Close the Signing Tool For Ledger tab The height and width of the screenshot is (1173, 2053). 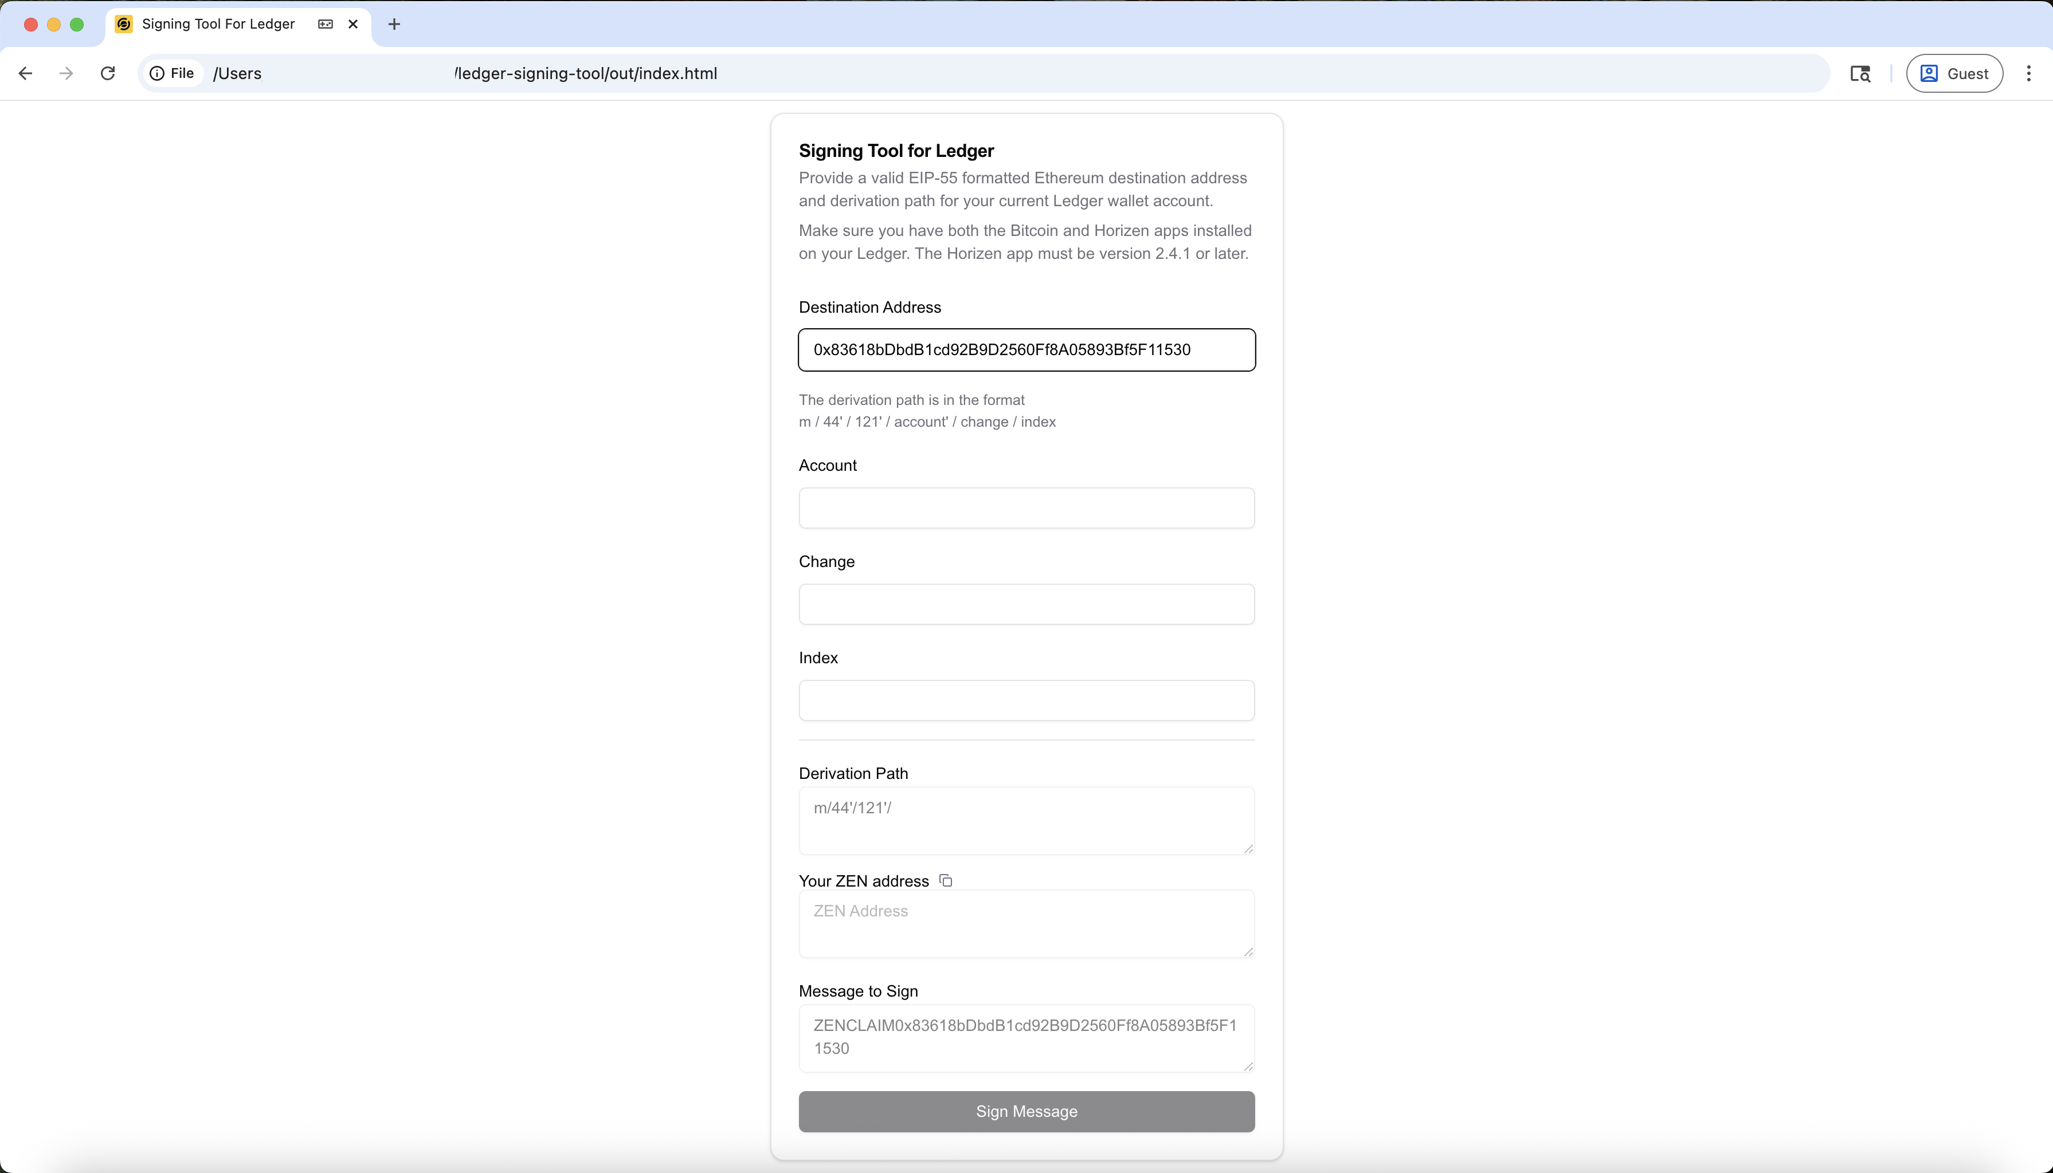point(353,24)
